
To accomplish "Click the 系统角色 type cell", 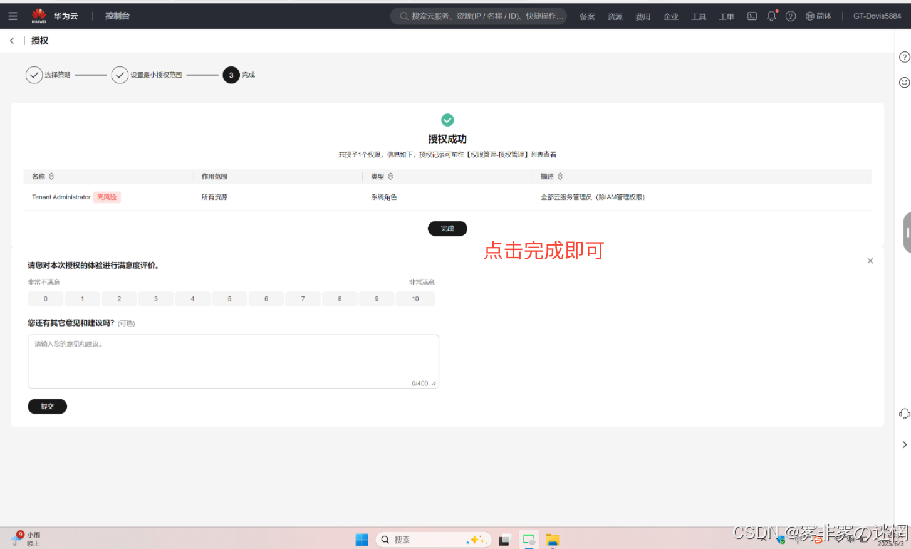I will [384, 197].
